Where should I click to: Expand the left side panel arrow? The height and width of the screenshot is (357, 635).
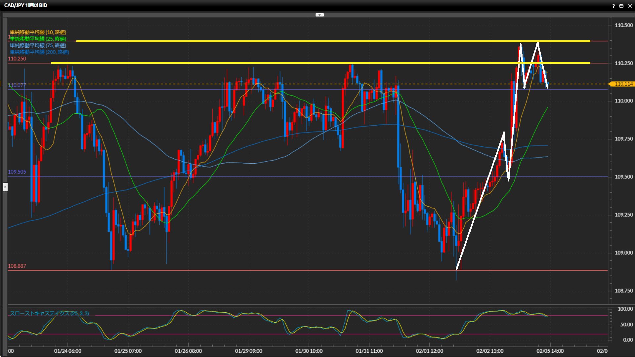click(x=5, y=187)
